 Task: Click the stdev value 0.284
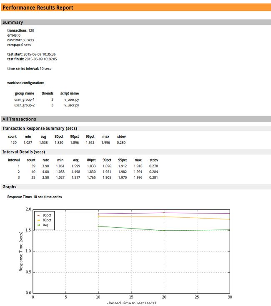pyautogui.click(x=153, y=172)
